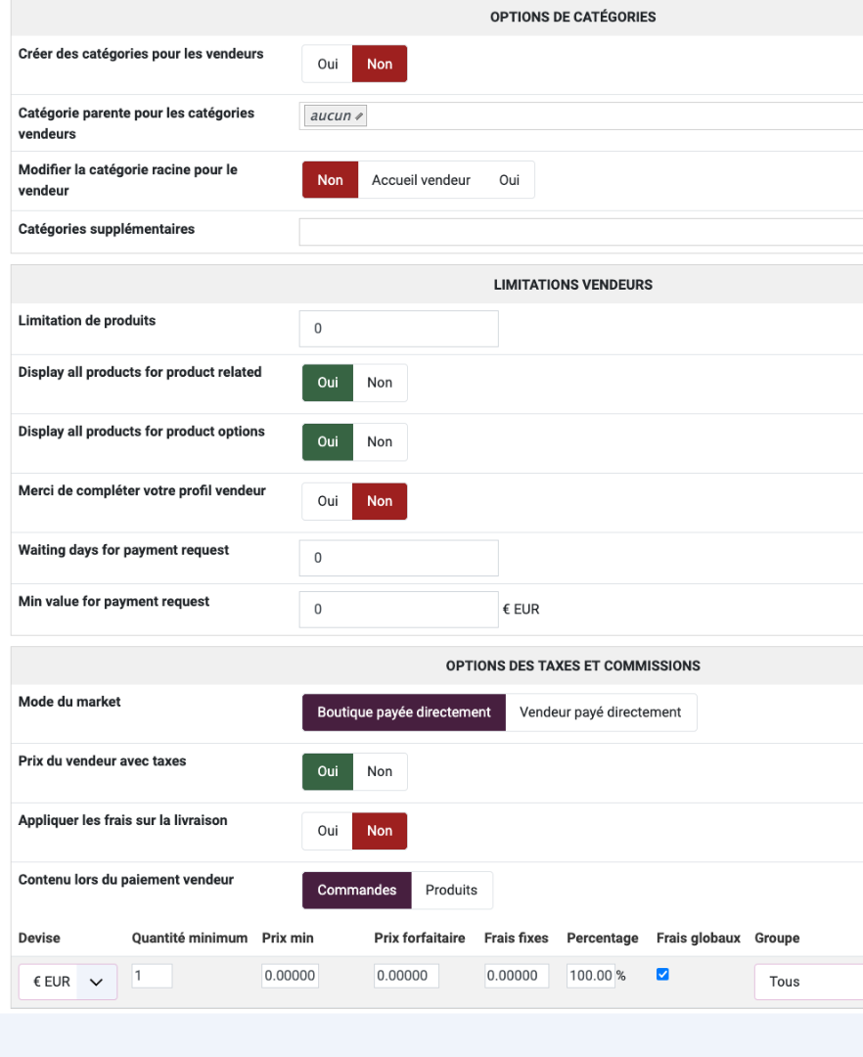863x1057 pixels.
Task: Enable Appliquer les frais sur la livraison
Action: [328, 831]
